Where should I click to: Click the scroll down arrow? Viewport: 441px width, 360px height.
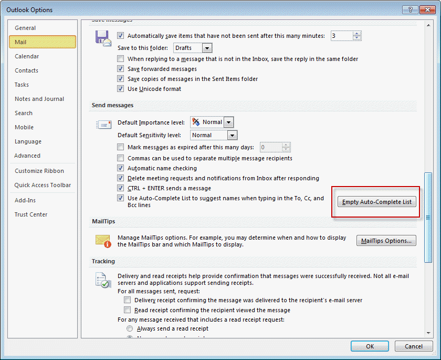[x=428, y=333]
